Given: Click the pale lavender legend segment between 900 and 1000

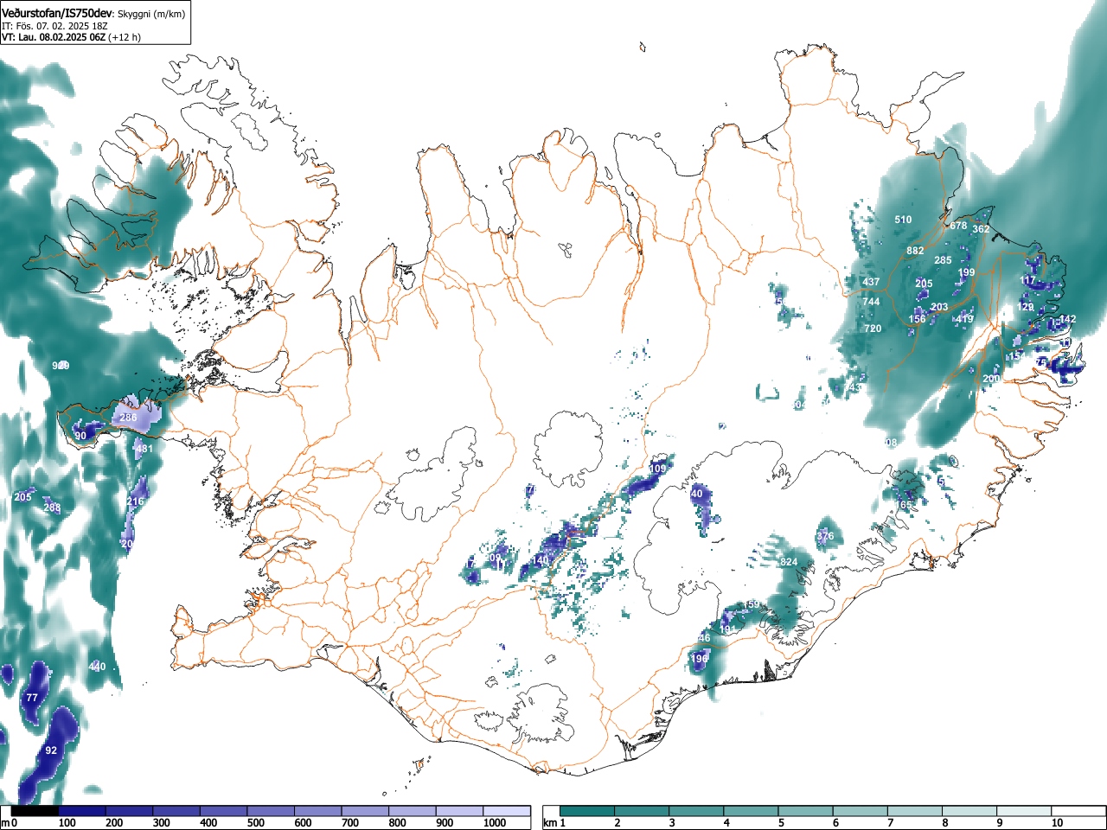Looking at the screenshot, I should click(x=459, y=811).
